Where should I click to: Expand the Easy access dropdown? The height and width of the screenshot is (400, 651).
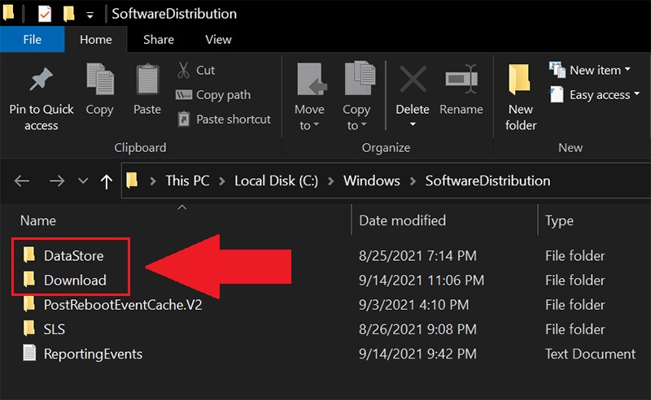coord(592,95)
